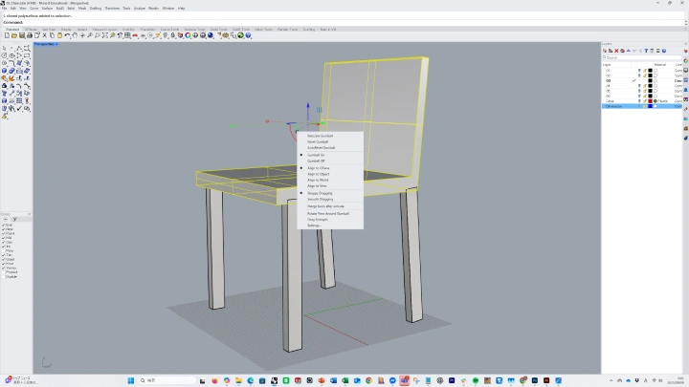Open the Plastic material dropdown of Clear layer
Viewport: 689px width, 387px height.
[662, 101]
